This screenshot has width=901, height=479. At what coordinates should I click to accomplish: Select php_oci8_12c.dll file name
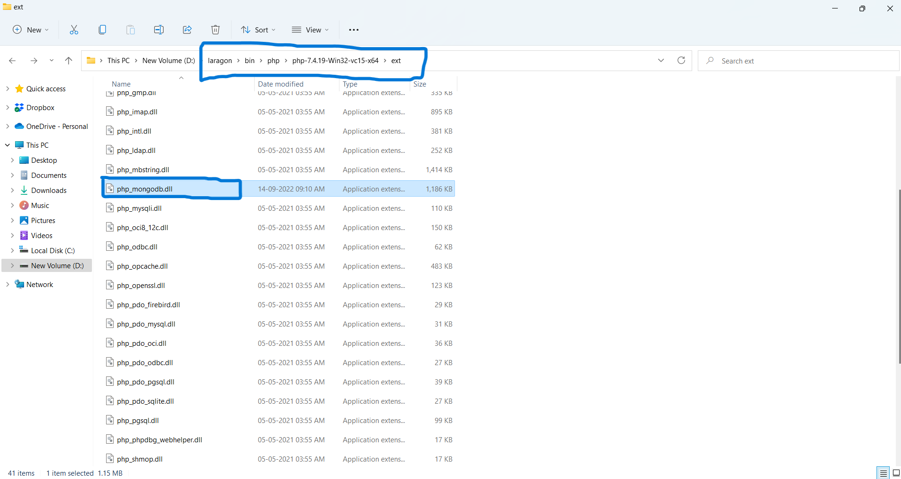(x=142, y=227)
